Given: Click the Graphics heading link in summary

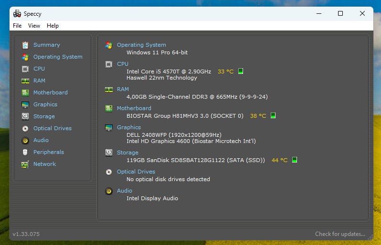Looking at the screenshot, I should click(x=129, y=127).
